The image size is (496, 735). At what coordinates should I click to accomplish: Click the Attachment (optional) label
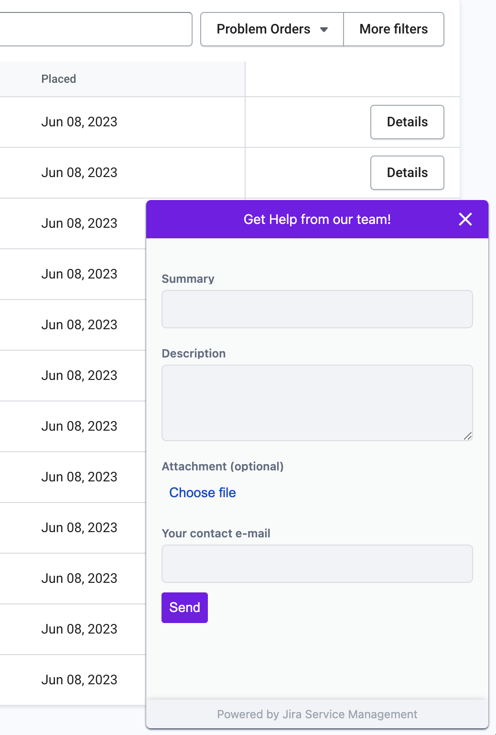click(x=223, y=467)
